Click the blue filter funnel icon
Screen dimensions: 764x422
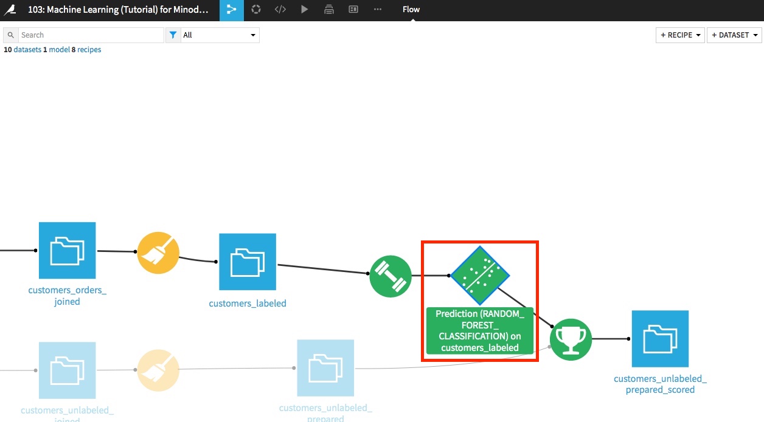(173, 35)
